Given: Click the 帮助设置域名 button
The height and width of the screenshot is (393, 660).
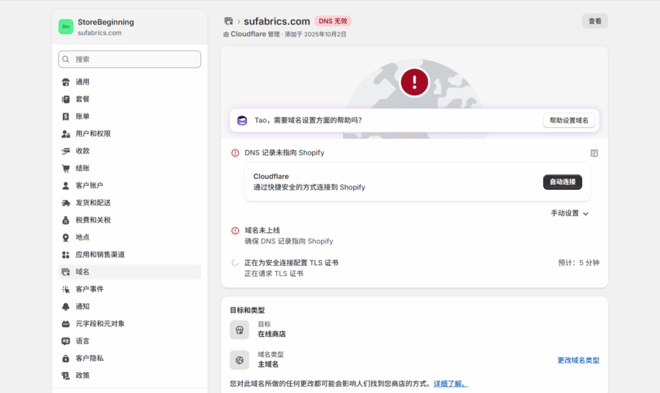Looking at the screenshot, I should [568, 120].
